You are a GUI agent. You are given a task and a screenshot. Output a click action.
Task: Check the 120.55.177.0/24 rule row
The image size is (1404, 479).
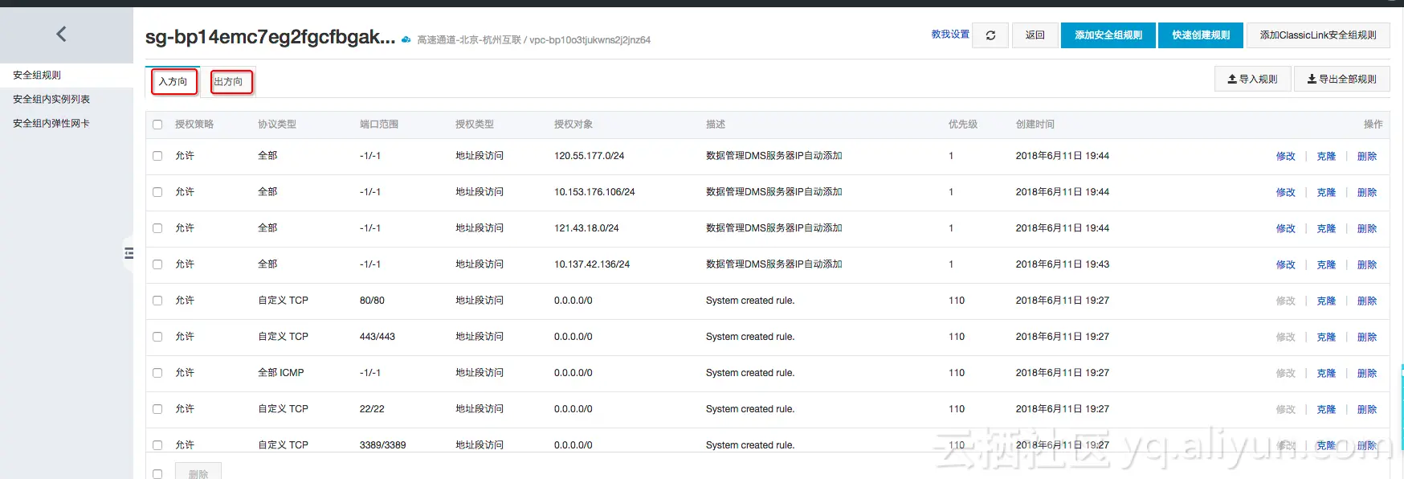(157, 156)
